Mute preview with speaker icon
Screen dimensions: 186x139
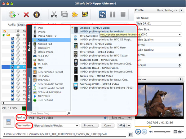pos(151,132)
